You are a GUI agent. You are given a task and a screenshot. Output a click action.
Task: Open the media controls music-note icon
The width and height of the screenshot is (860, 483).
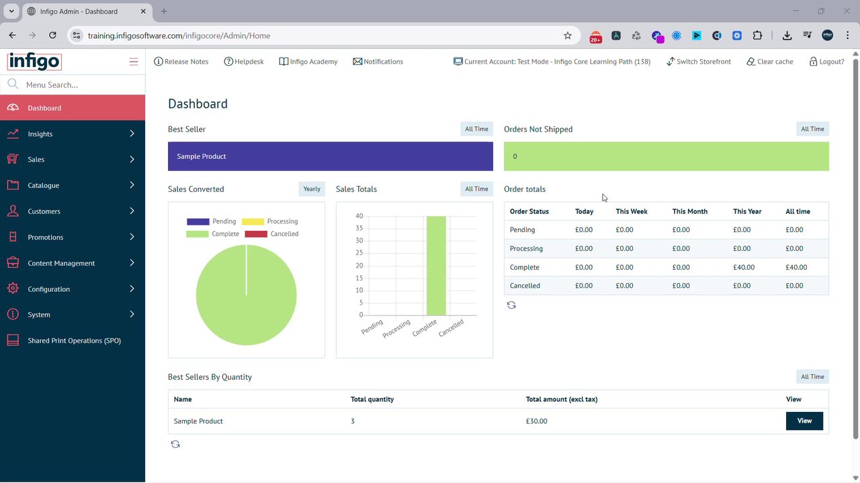[807, 36]
